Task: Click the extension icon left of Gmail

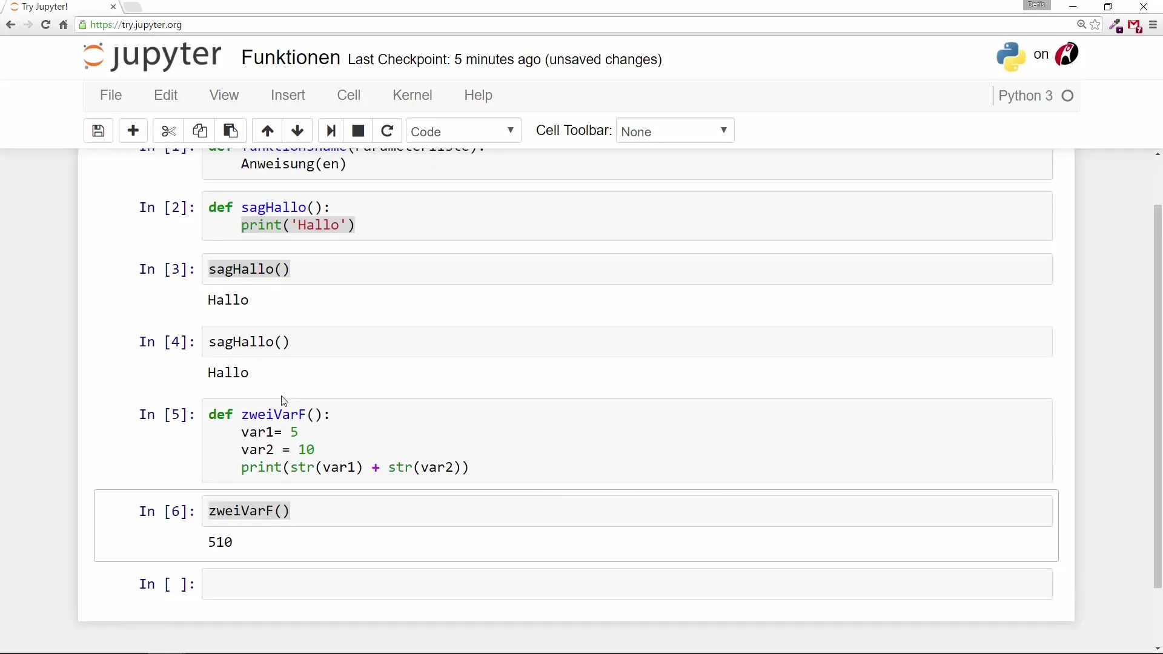Action: 1116,25
